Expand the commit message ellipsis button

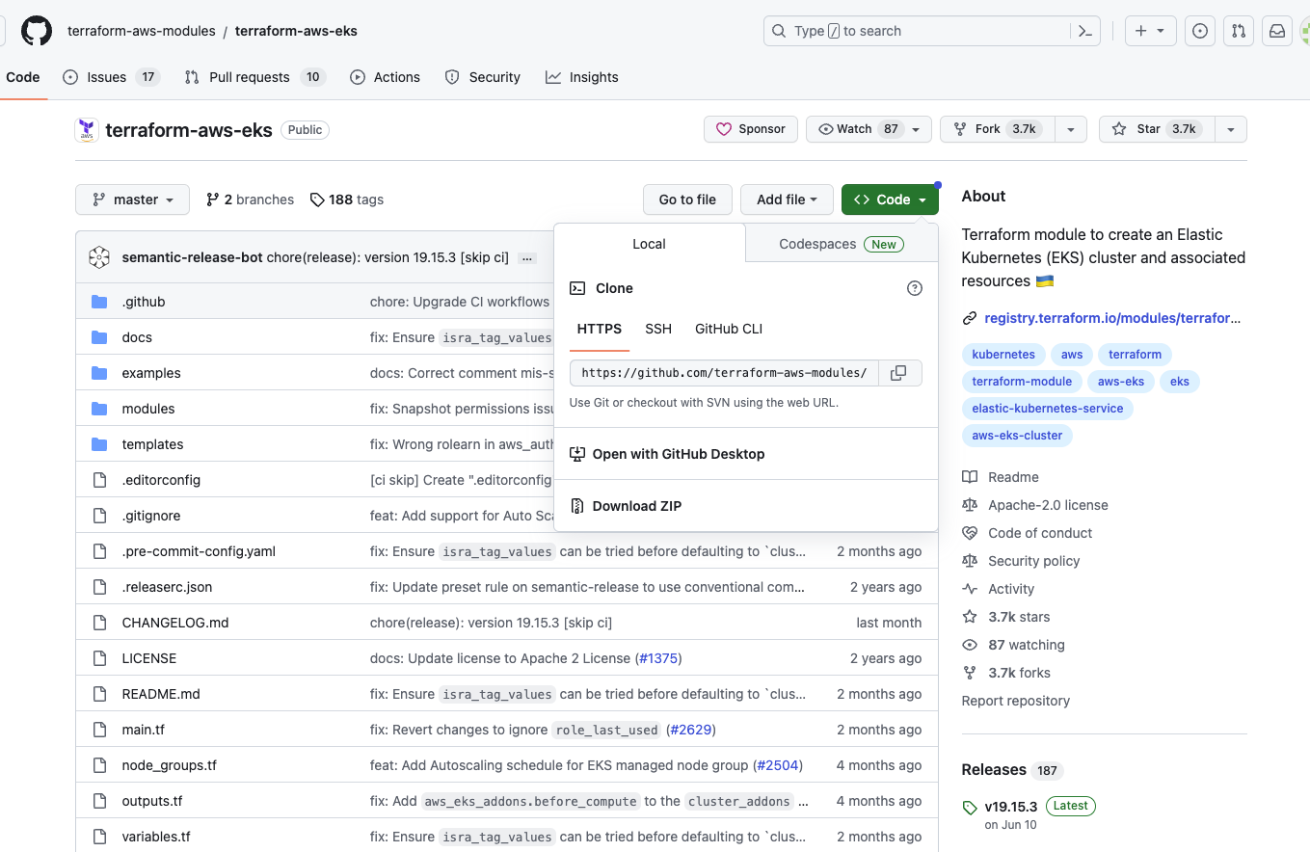click(x=526, y=258)
